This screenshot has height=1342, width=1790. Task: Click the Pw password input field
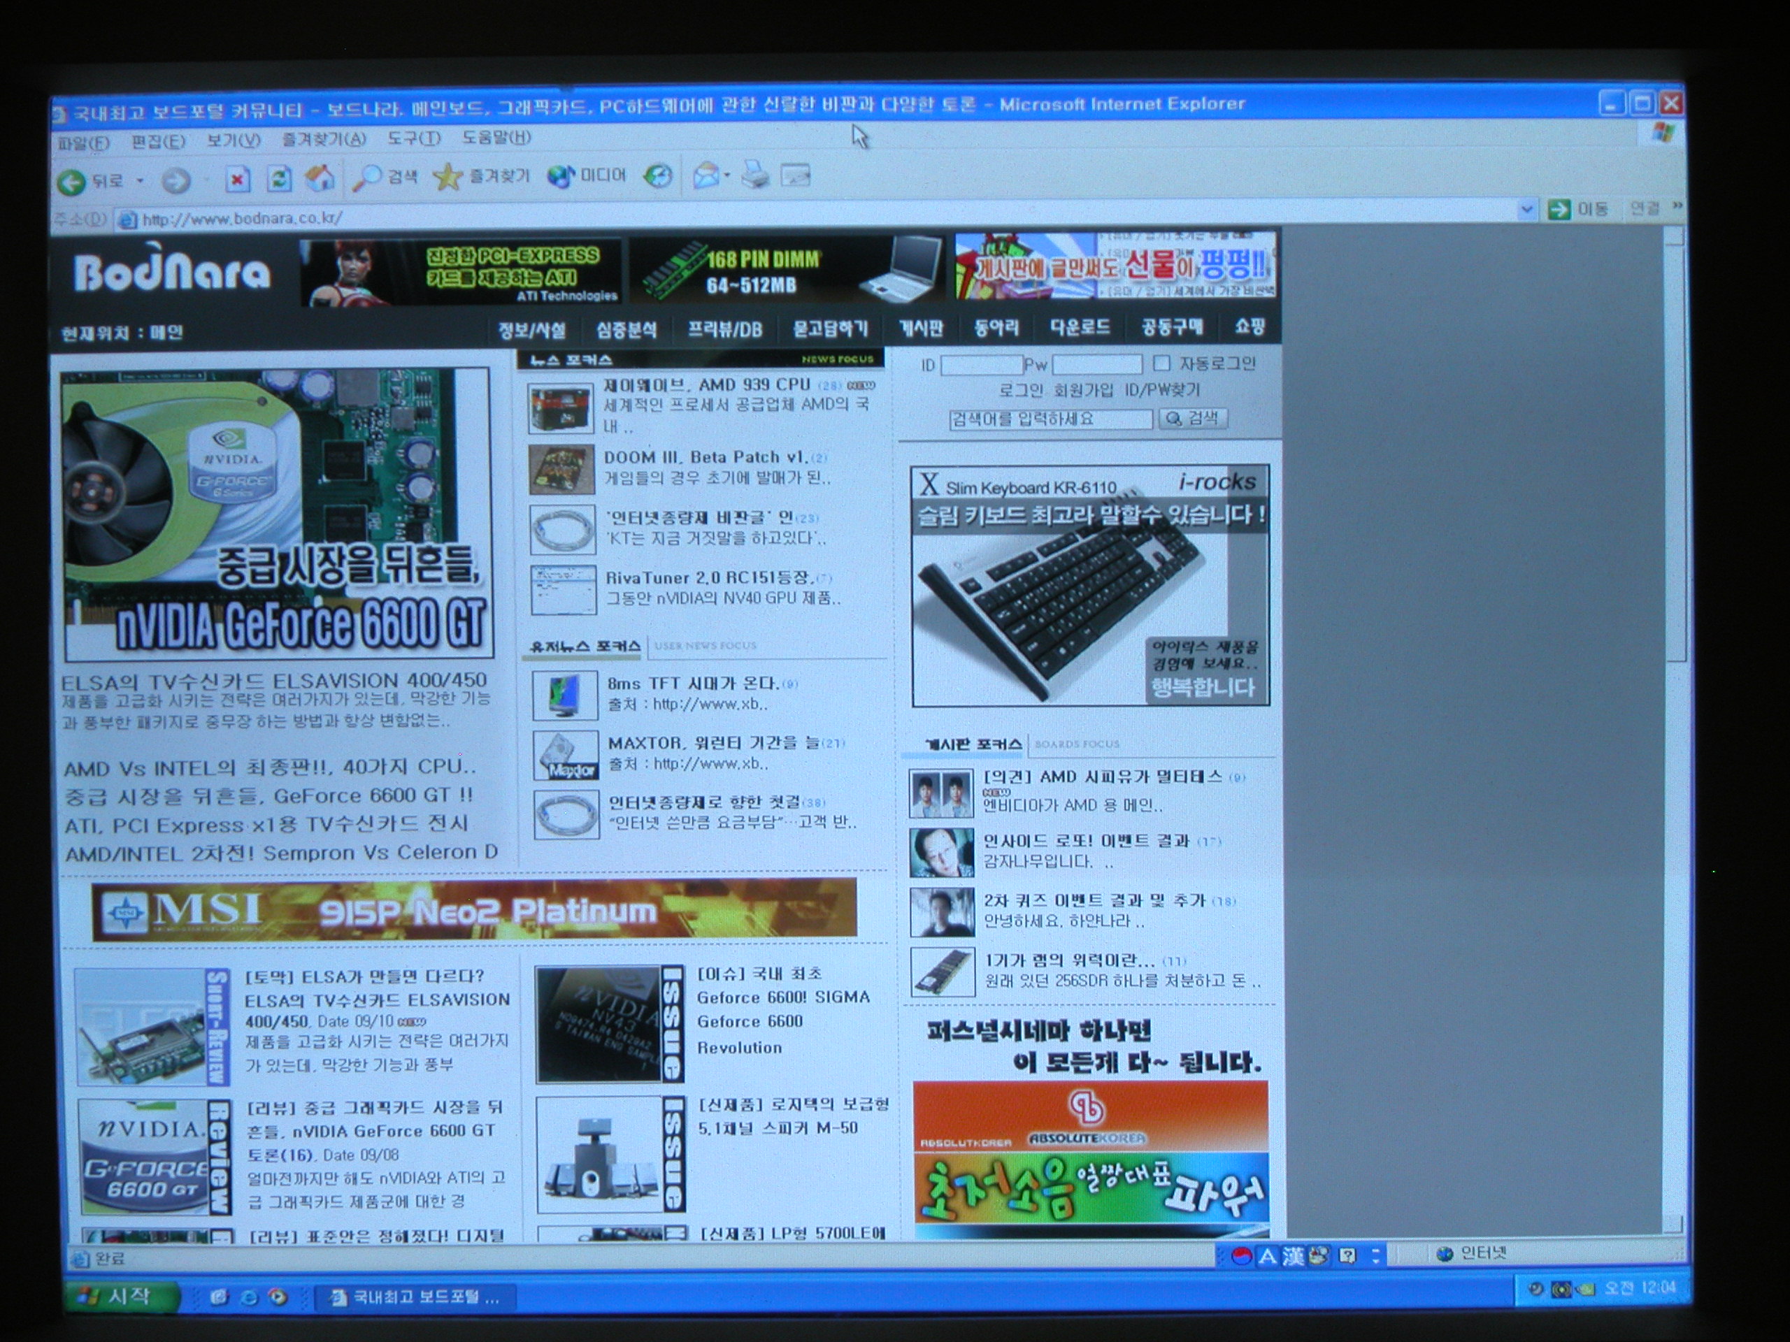(x=1096, y=364)
